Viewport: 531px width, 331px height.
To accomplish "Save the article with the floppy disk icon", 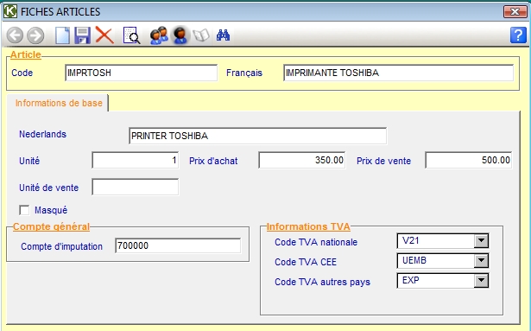I will tap(83, 35).
